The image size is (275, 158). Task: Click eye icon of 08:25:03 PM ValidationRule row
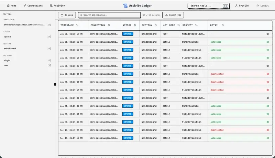coord(268,114)
